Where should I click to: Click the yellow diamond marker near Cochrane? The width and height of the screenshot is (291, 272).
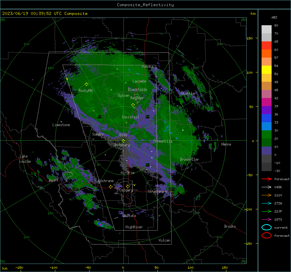pos(111,187)
